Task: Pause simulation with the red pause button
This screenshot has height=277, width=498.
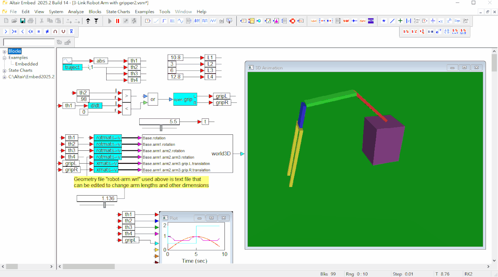Action: pos(118,21)
